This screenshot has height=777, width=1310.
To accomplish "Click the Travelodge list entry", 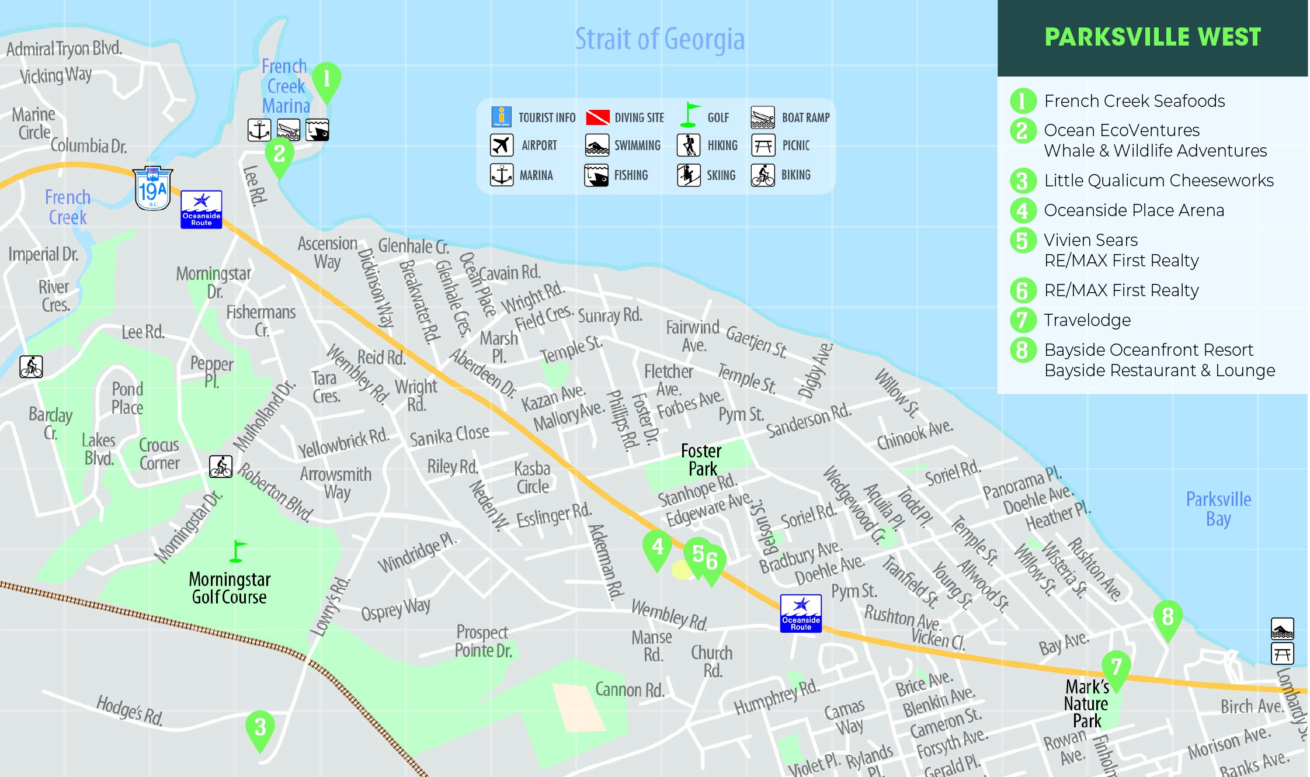I will [x=1087, y=320].
